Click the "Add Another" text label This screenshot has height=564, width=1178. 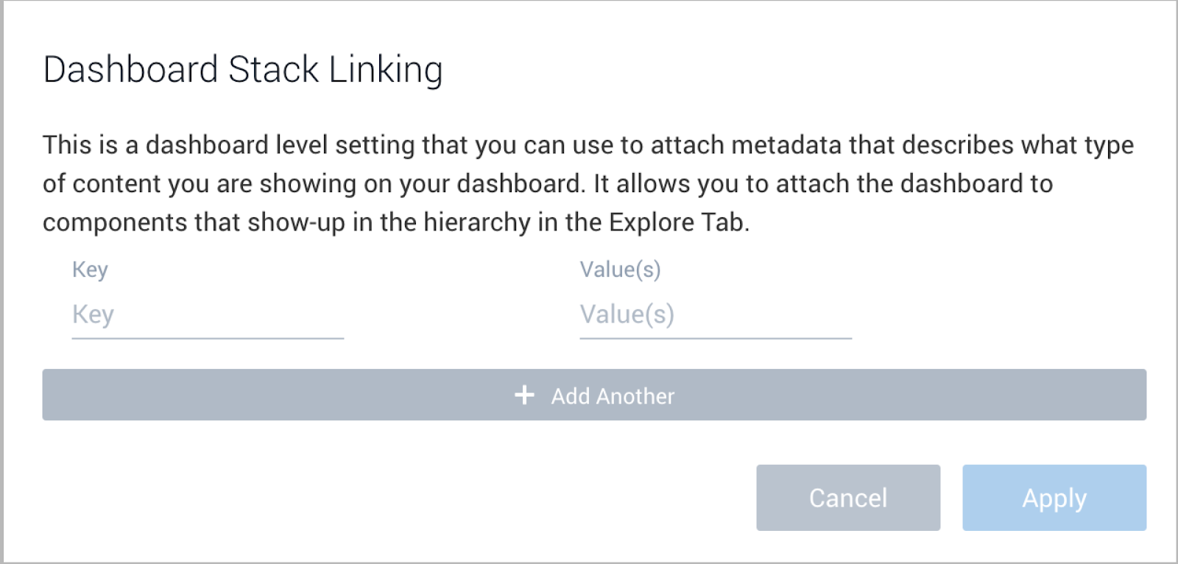click(613, 396)
